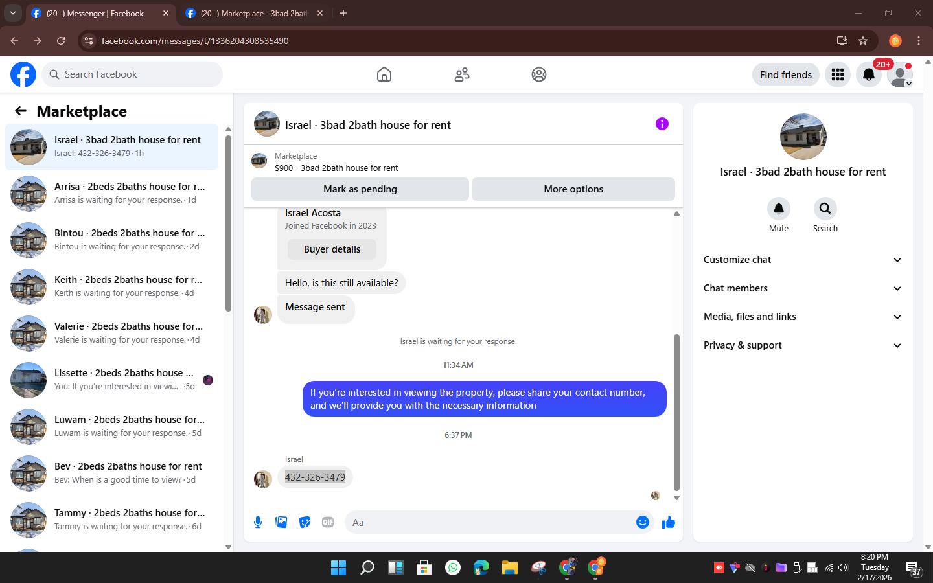The height and width of the screenshot is (583, 933).
Task: Go to the Home feed icon
Action: click(x=384, y=74)
